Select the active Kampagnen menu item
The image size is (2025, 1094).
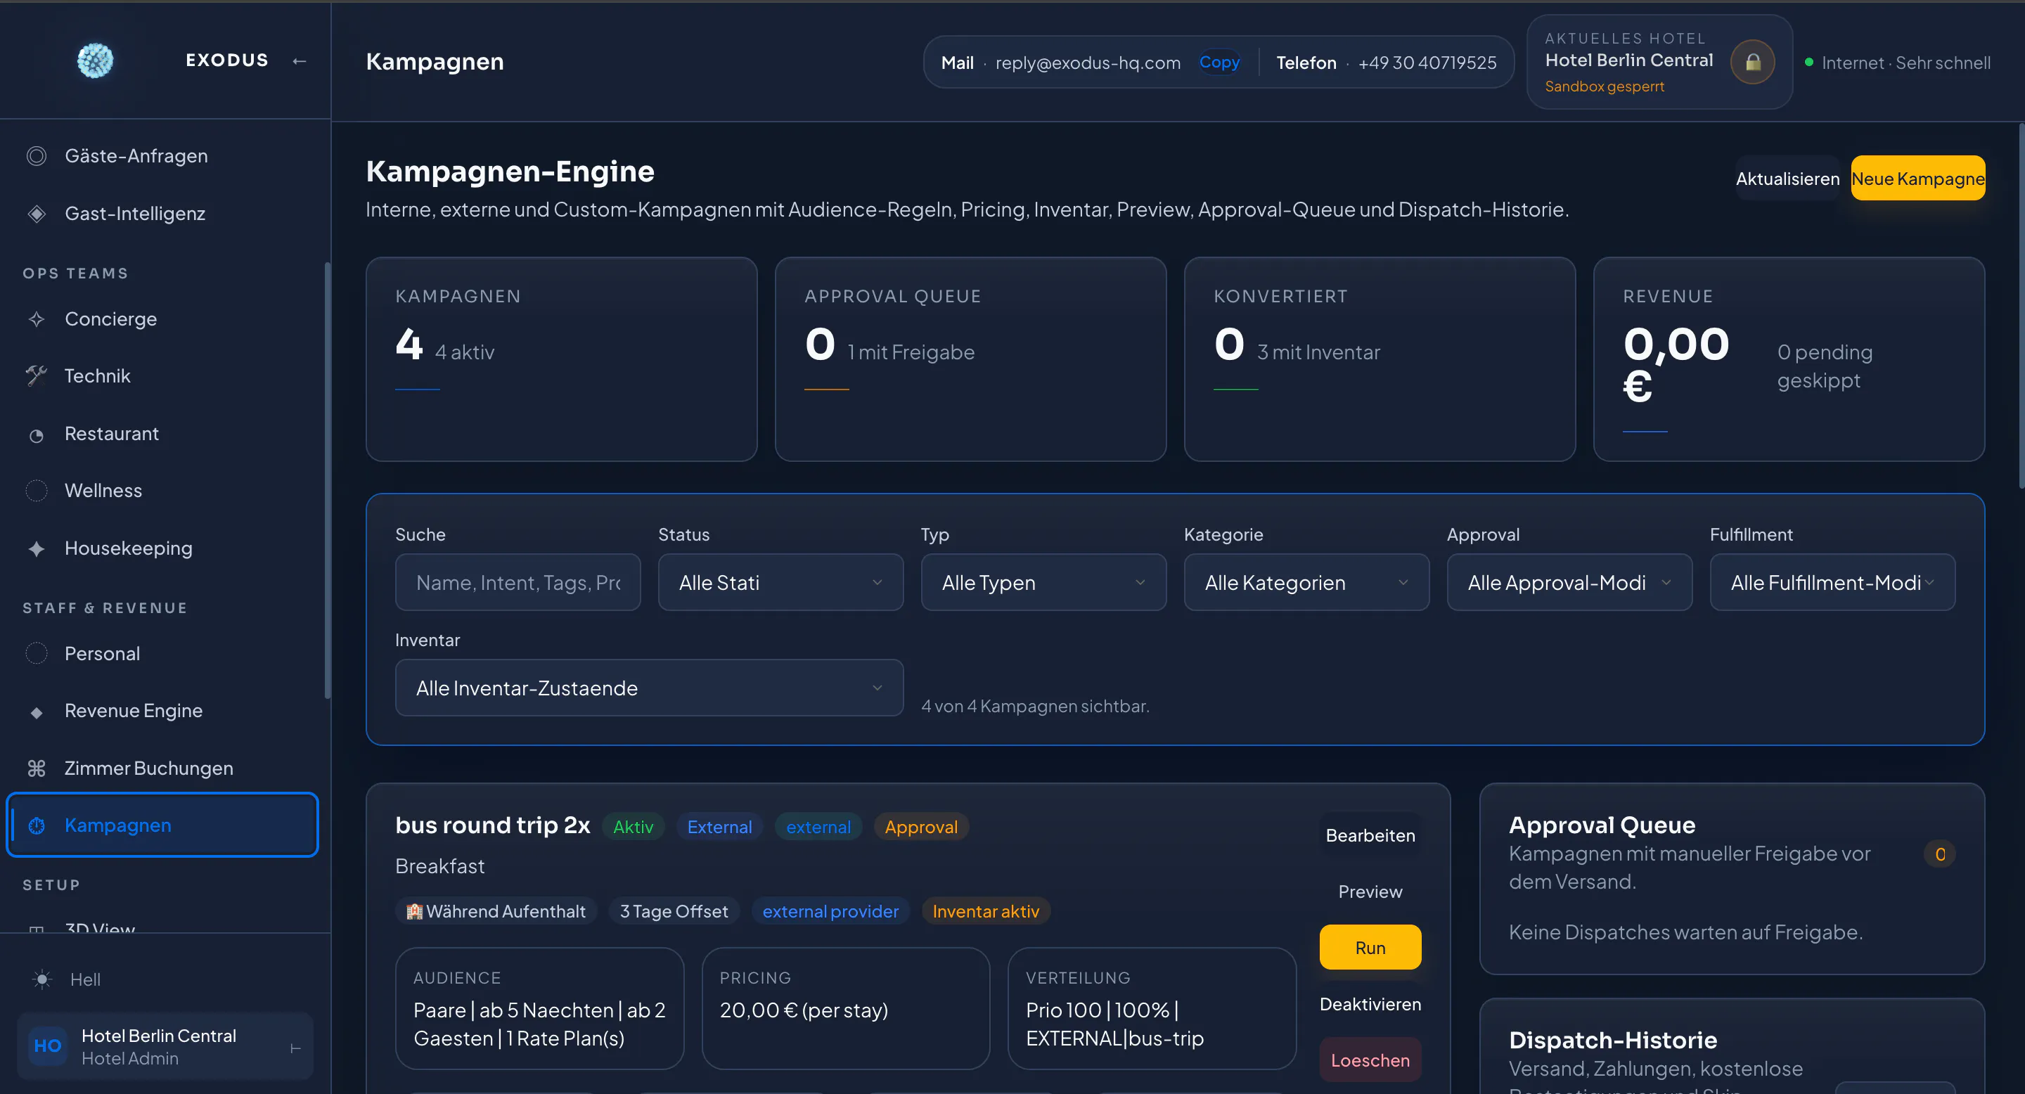pos(162,825)
